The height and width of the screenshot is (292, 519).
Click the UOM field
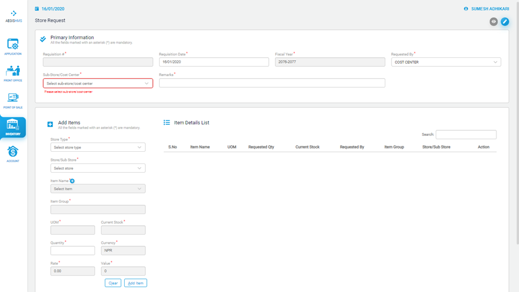click(72, 230)
